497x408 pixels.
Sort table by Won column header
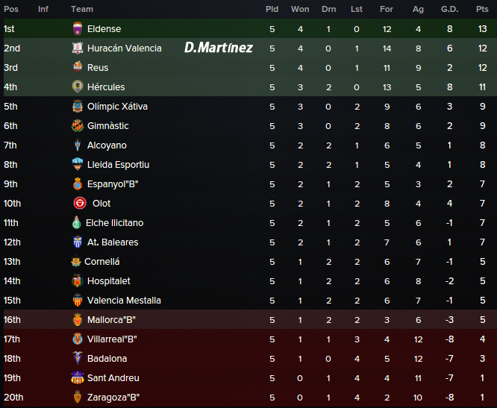(300, 9)
